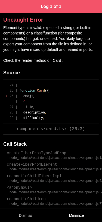Select the reconcileChildren stack frame

[26, 199]
